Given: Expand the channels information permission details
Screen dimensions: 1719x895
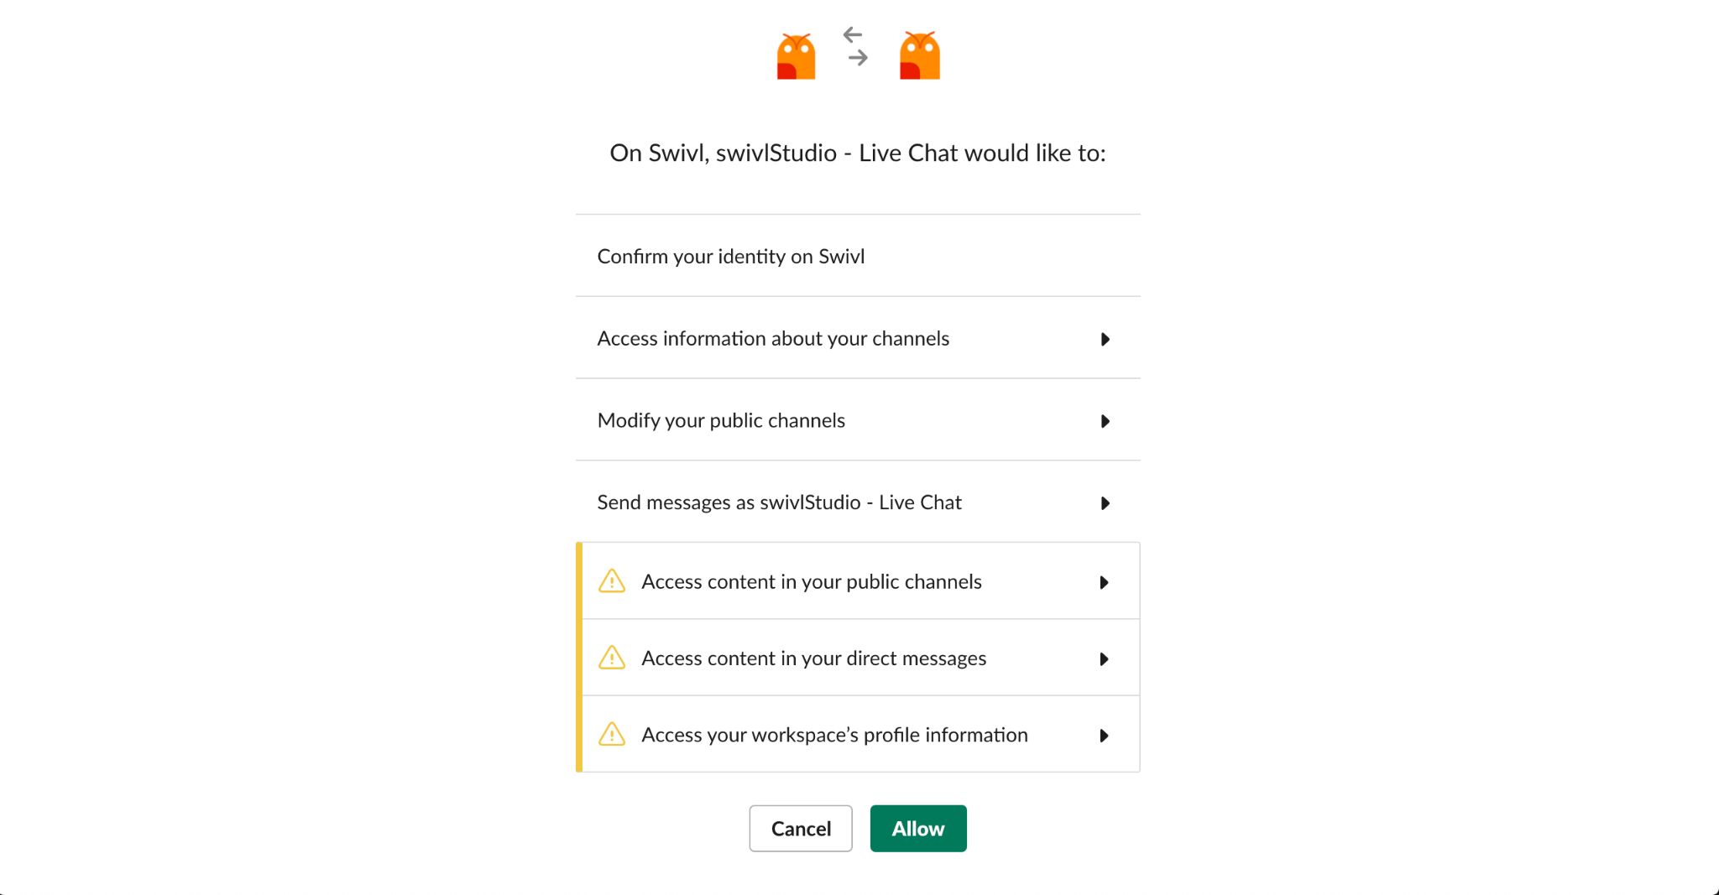Looking at the screenshot, I should pos(1105,339).
